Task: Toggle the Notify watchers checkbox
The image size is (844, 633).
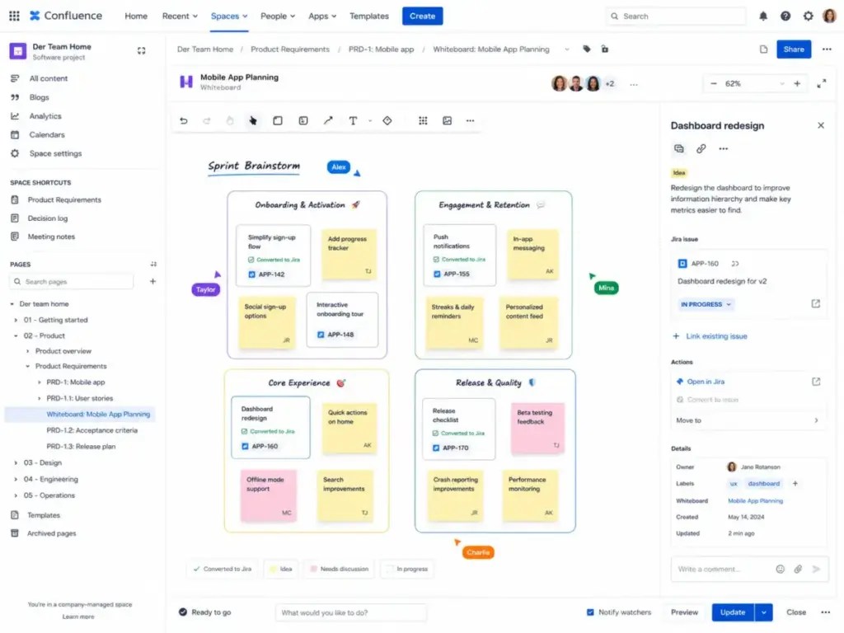Action: [x=590, y=612]
